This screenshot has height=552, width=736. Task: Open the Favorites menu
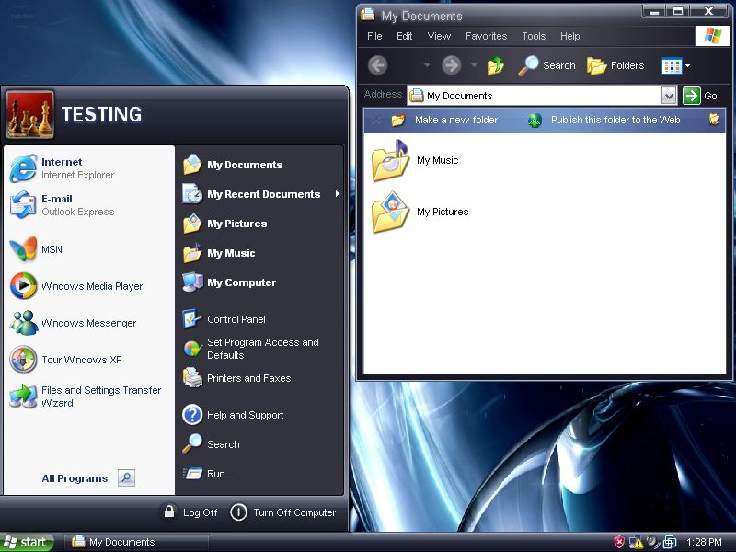487,36
